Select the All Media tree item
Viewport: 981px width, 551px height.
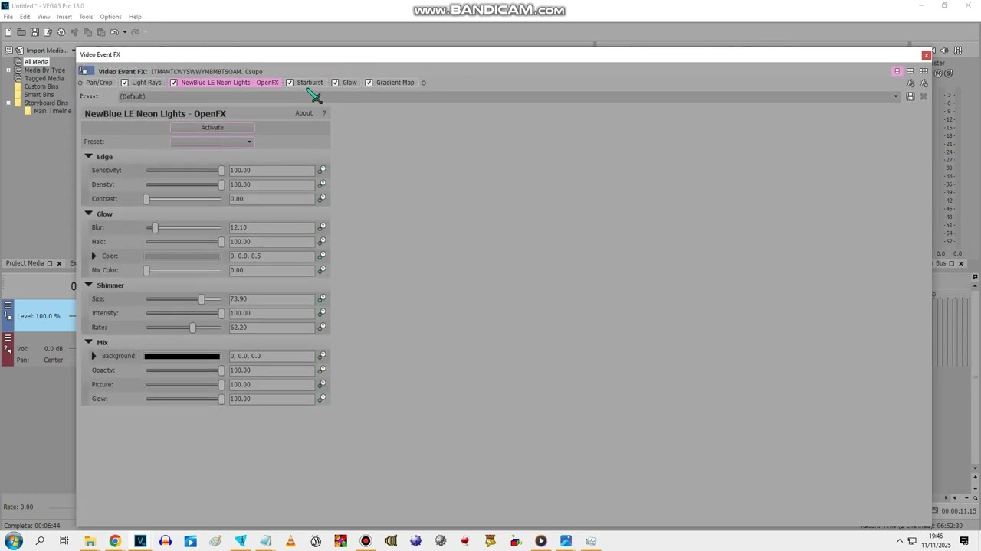(36, 62)
